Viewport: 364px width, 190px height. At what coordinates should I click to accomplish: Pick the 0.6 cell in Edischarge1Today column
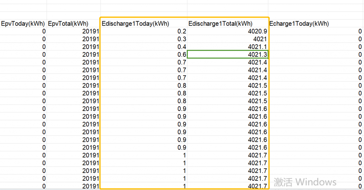(x=144, y=54)
